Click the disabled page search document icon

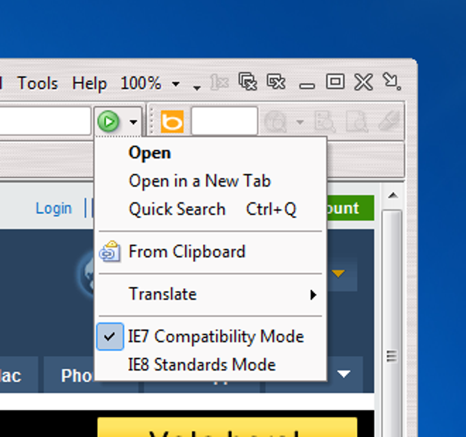[356, 121]
